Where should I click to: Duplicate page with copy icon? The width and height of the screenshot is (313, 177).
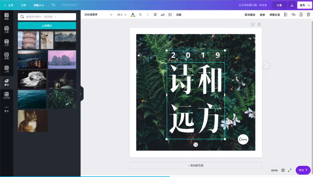tap(259, 24)
